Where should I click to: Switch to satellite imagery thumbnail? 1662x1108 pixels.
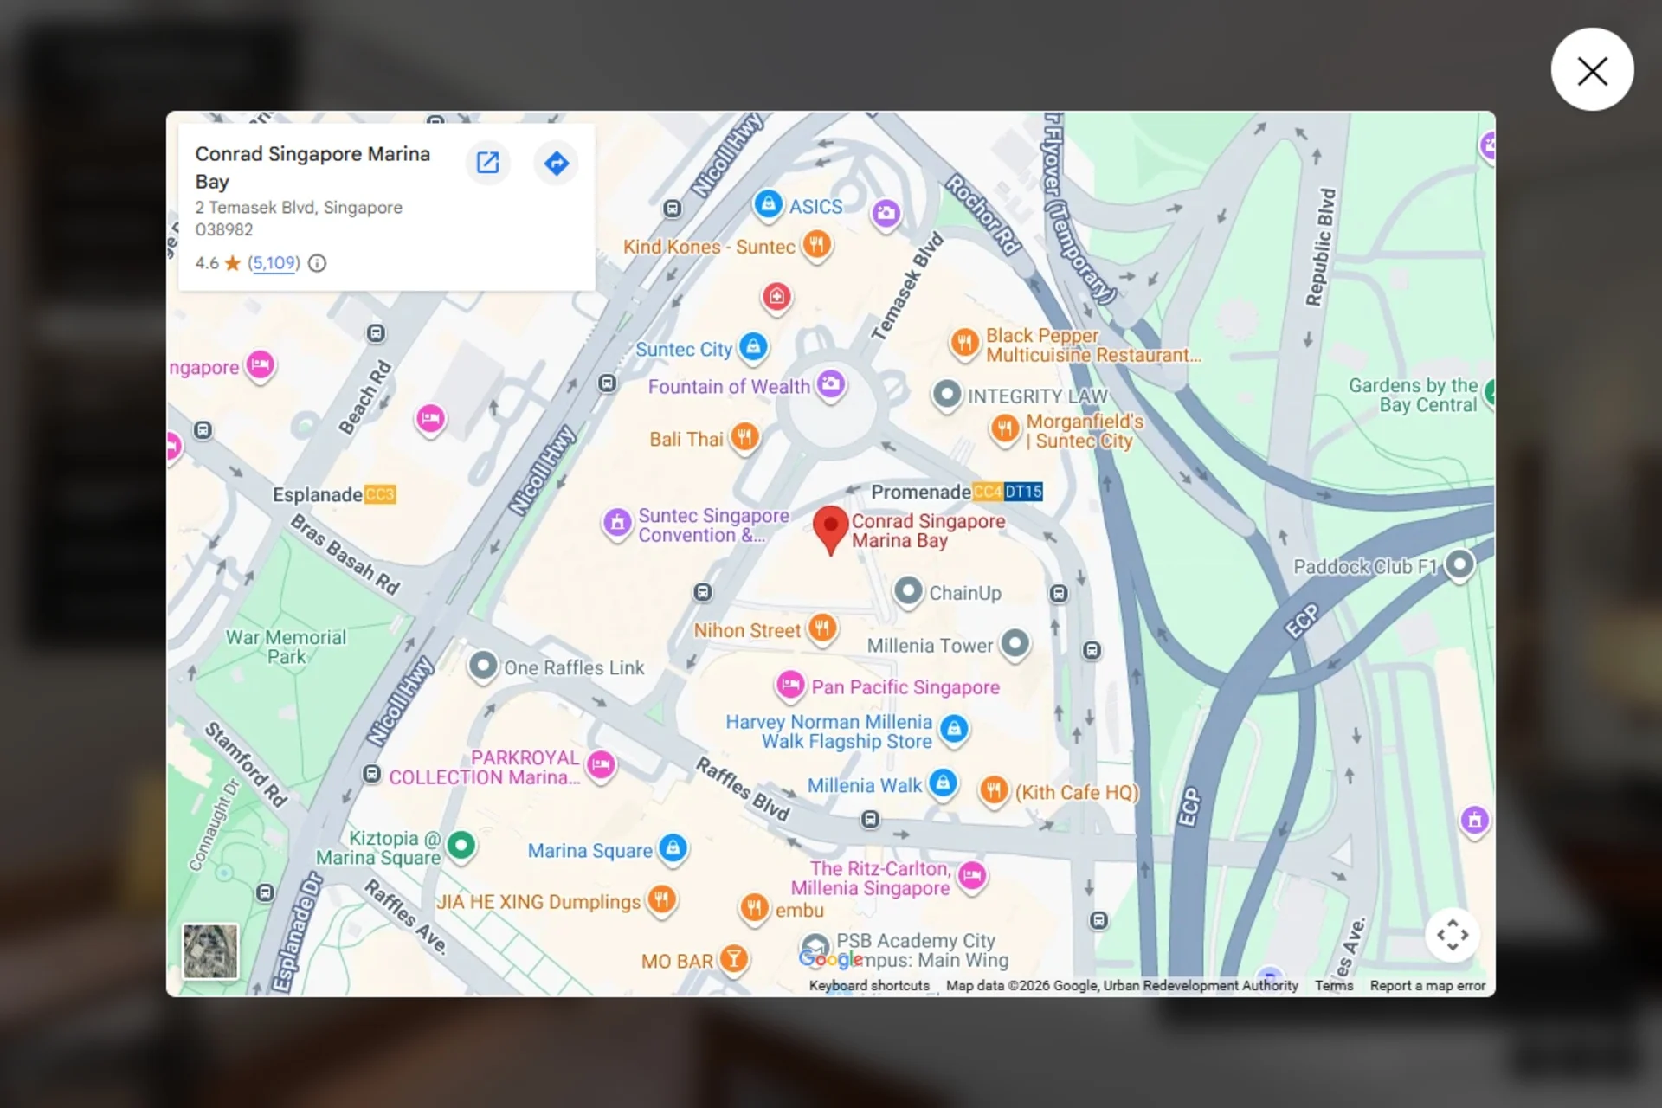(x=210, y=951)
